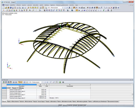
Task: Click next load case arrow in main toolbar
Action: (x=67, y=8)
